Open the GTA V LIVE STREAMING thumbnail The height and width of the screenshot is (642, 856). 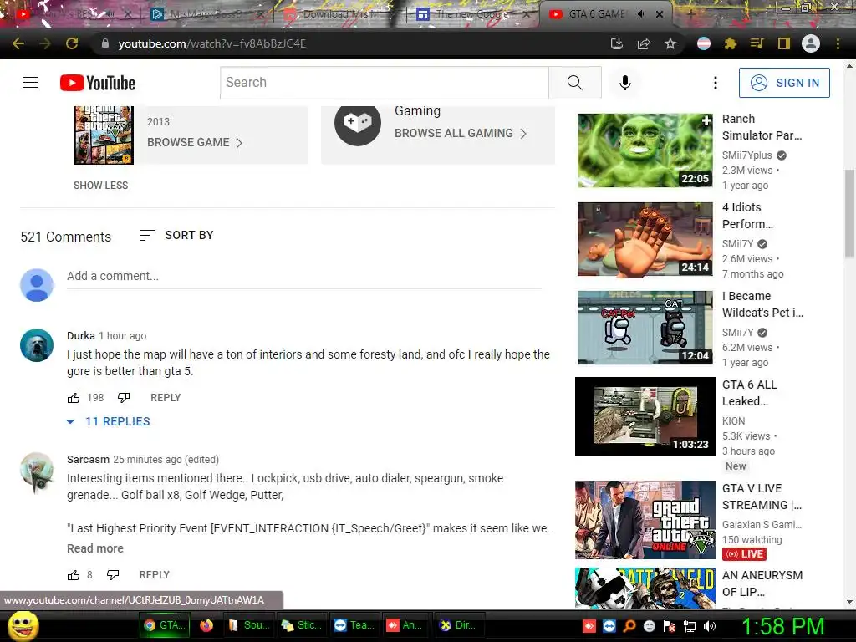[645, 520]
